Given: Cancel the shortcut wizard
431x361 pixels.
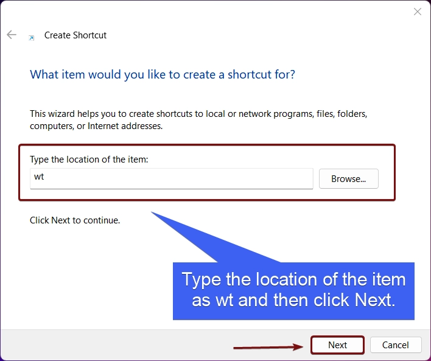Looking at the screenshot, I should click(x=395, y=345).
